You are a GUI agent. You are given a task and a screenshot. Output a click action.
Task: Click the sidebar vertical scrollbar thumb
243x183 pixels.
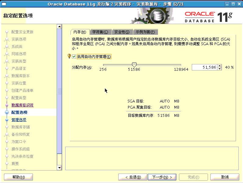(x=59, y=91)
